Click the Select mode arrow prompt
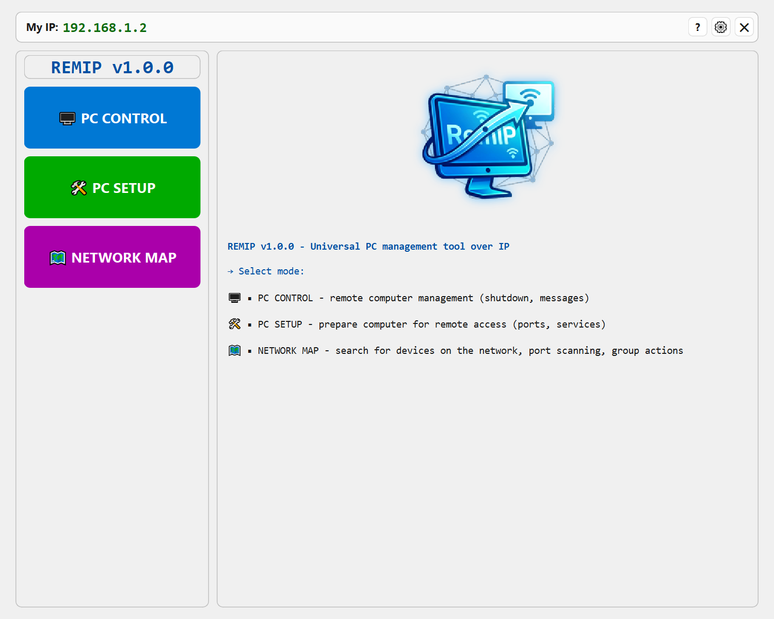The image size is (774, 619). [266, 271]
